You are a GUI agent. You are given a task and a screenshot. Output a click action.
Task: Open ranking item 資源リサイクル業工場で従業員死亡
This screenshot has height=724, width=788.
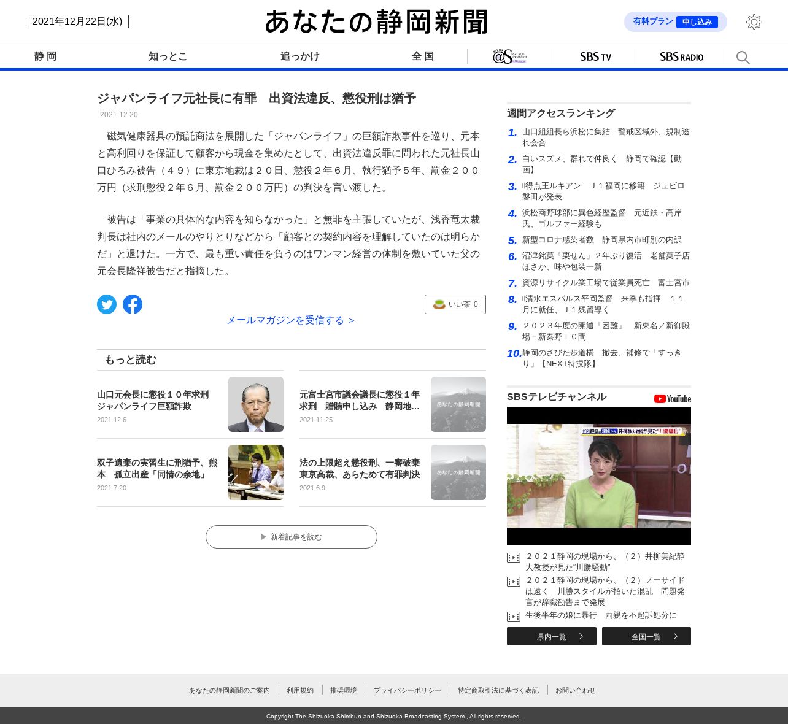coord(606,283)
